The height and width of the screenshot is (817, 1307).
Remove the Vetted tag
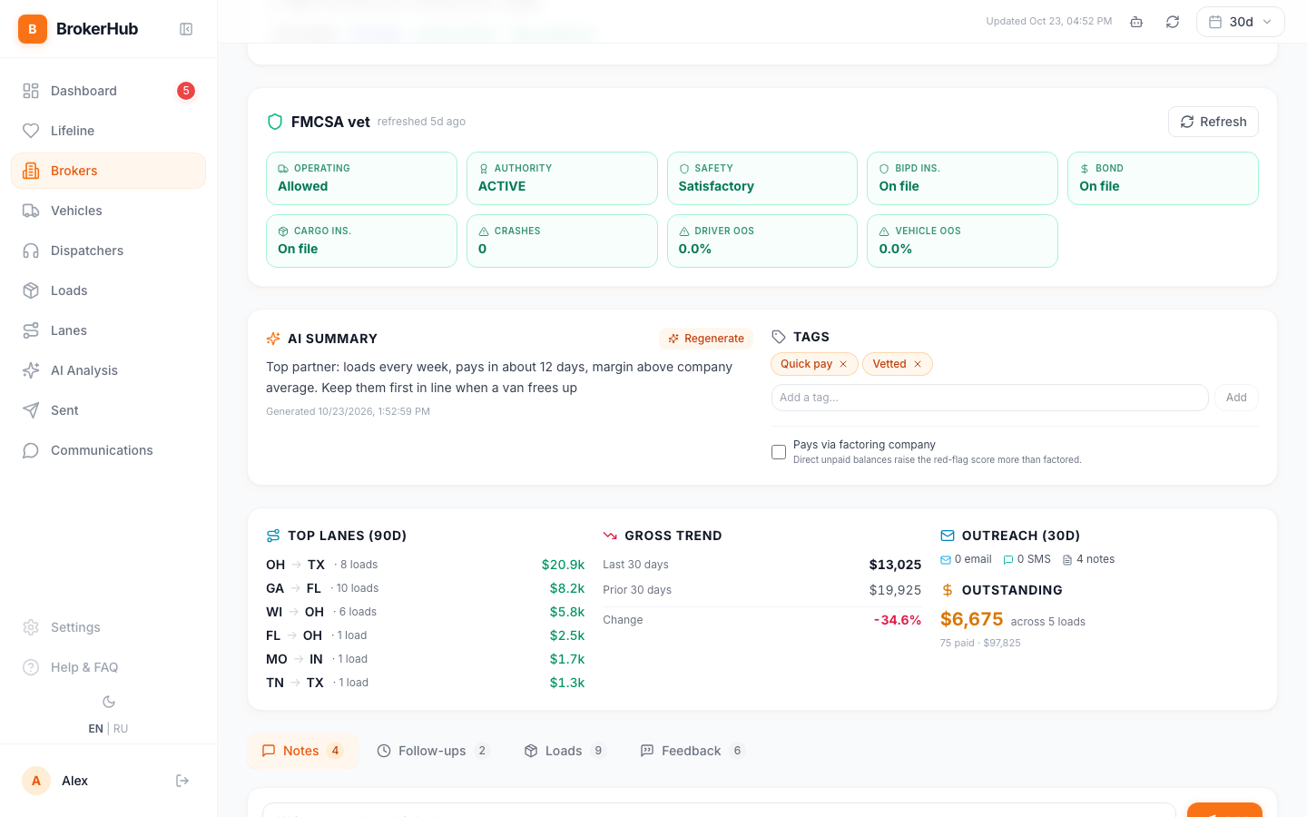coord(918,364)
